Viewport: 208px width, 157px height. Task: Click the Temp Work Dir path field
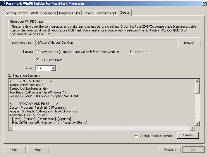tap(106, 43)
